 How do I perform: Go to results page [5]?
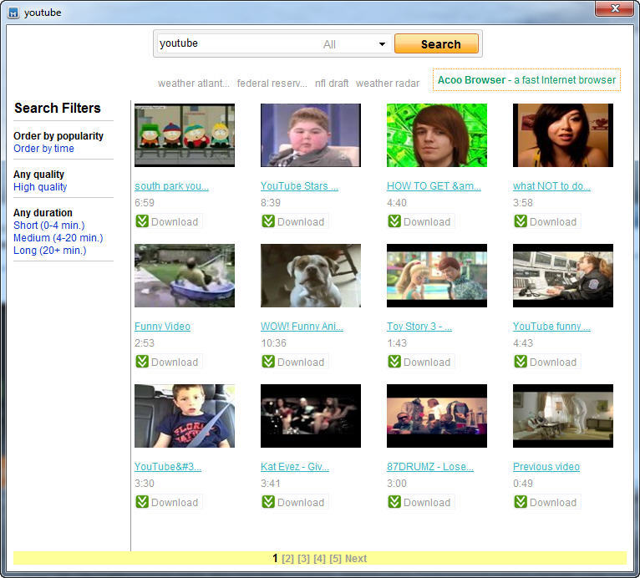click(x=335, y=559)
